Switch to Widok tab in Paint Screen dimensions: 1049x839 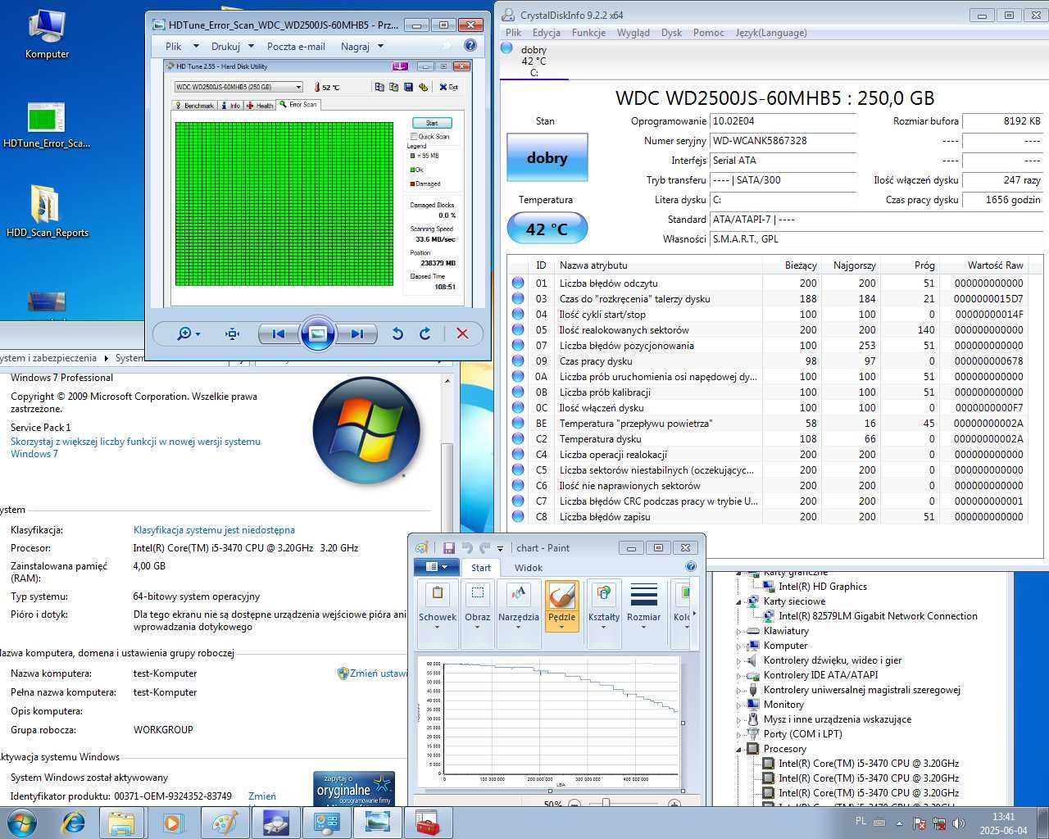point(529,567)
